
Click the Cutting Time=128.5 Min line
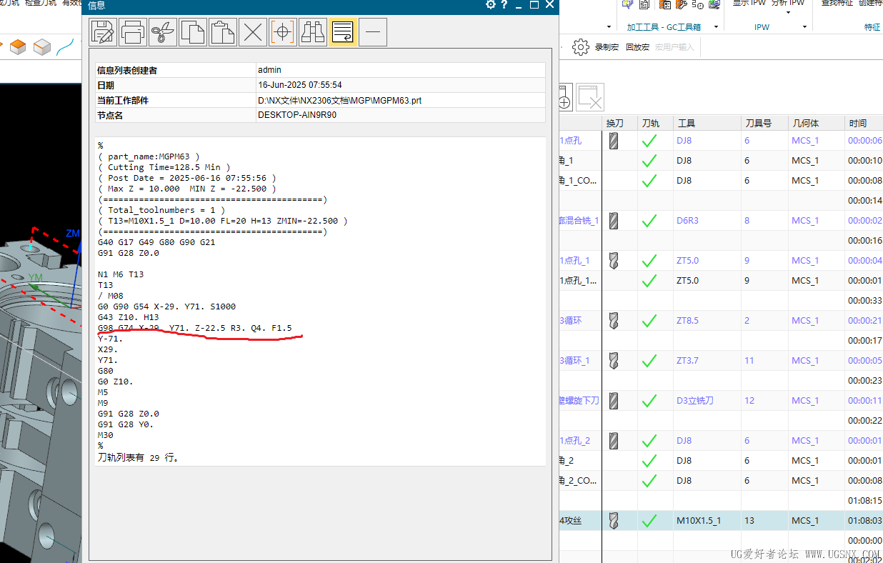(x=164, y=167)
